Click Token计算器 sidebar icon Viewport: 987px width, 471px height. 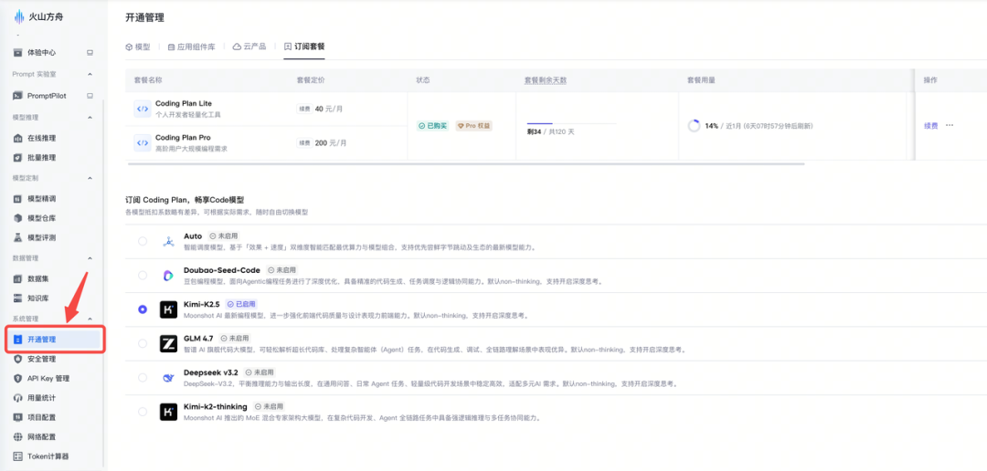(x=17, y=455)
